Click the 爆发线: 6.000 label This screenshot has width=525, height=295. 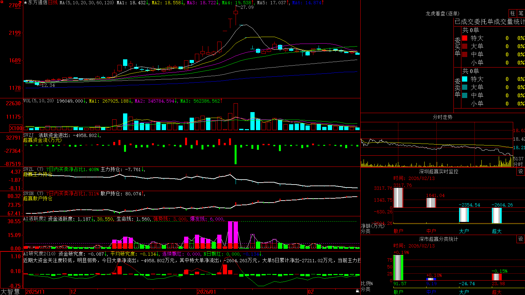tap(207, 219)
